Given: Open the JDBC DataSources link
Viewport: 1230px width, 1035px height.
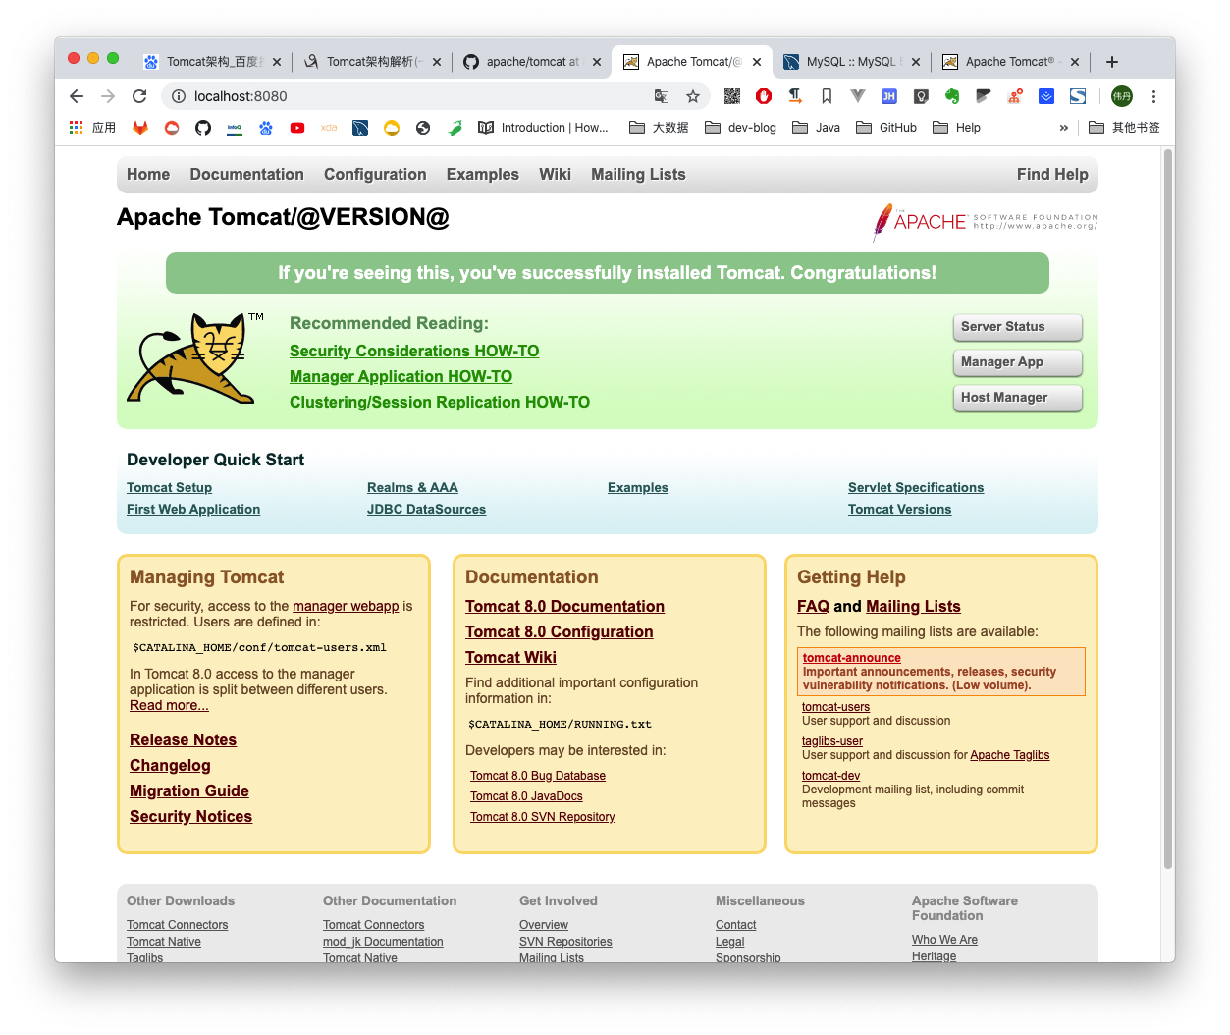Looking at the screenshot, I should (426, 510).
